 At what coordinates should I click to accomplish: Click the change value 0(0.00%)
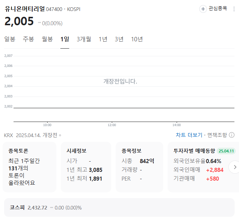point(52,23)
